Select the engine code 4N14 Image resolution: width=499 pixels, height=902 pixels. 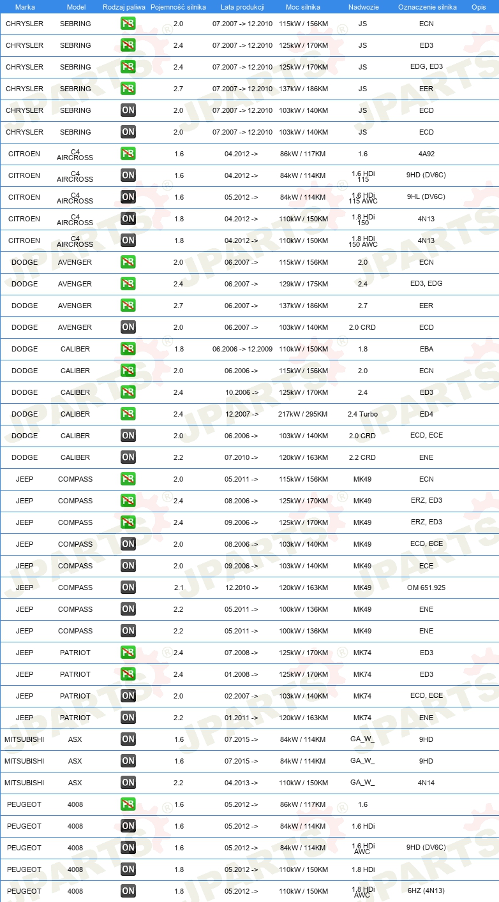pos(426,783)
